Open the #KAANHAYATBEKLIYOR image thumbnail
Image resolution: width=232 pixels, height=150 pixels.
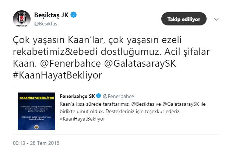[36, 111]
